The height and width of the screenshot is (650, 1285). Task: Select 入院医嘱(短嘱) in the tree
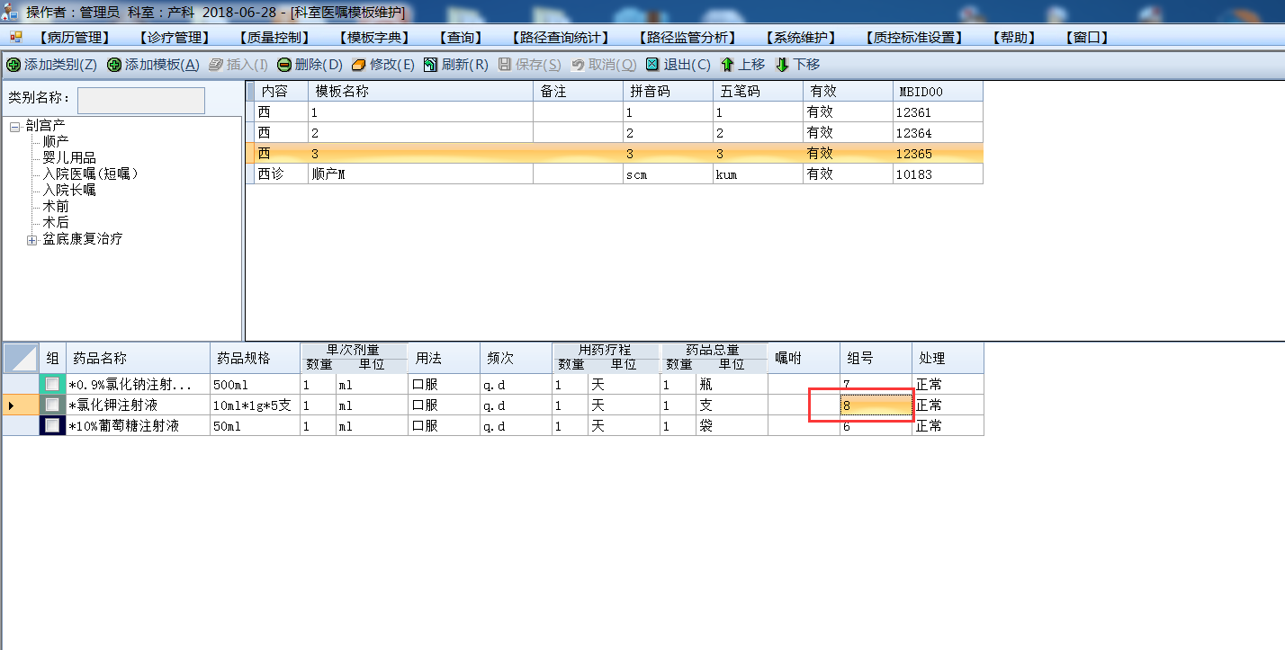tap(91, 174)
